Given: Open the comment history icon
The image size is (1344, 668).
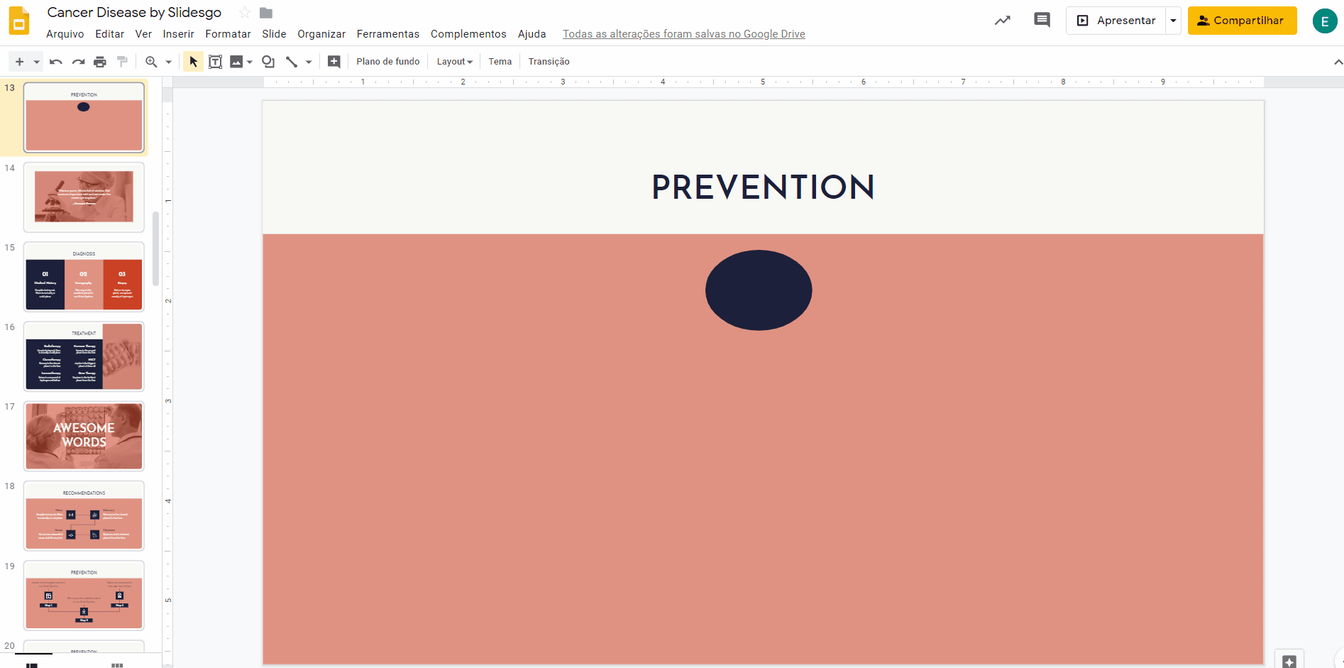Looking at the screenshot, I should pos(1042,21).
